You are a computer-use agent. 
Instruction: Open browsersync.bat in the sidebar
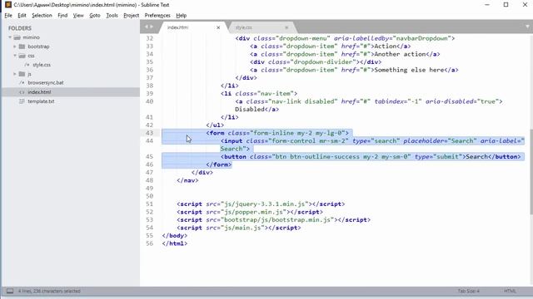(x=46, y=83)
